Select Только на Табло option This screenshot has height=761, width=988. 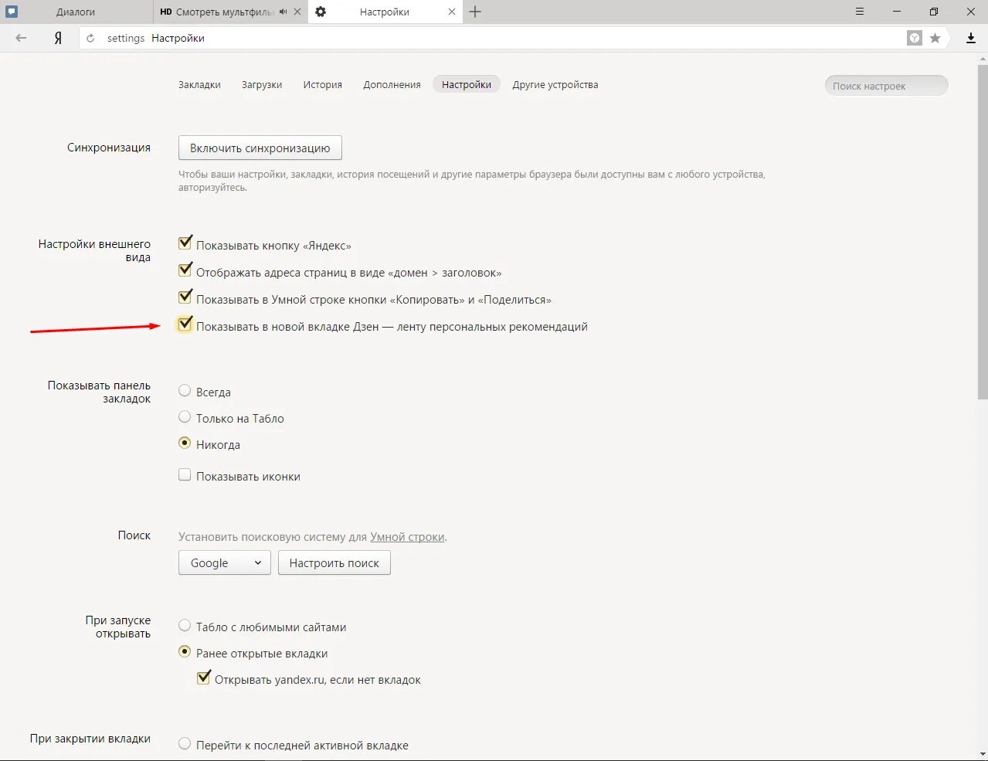click(x=185, y=417)
